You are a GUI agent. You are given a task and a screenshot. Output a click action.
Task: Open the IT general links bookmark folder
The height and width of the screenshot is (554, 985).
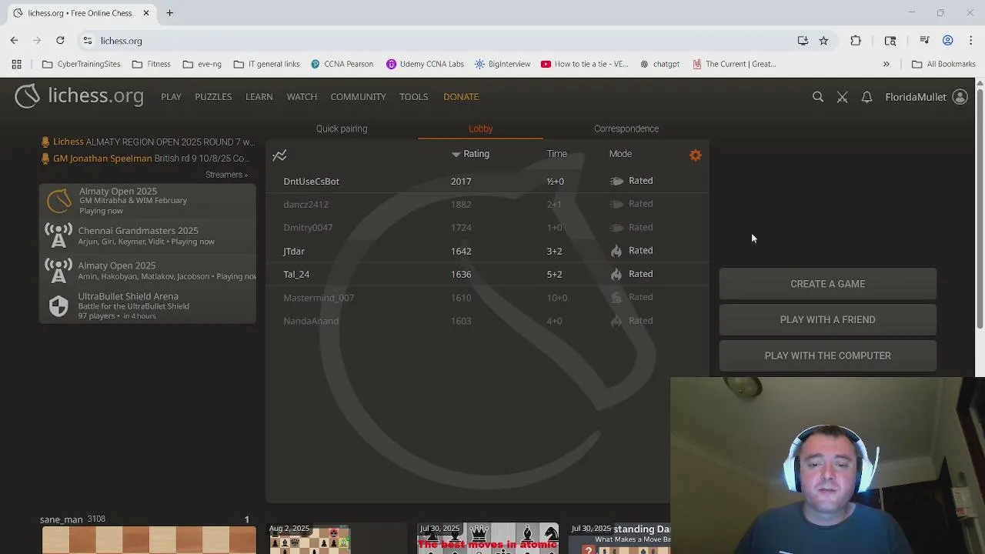point(266,64)
